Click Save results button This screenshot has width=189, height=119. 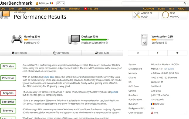(x=20, y=53)
